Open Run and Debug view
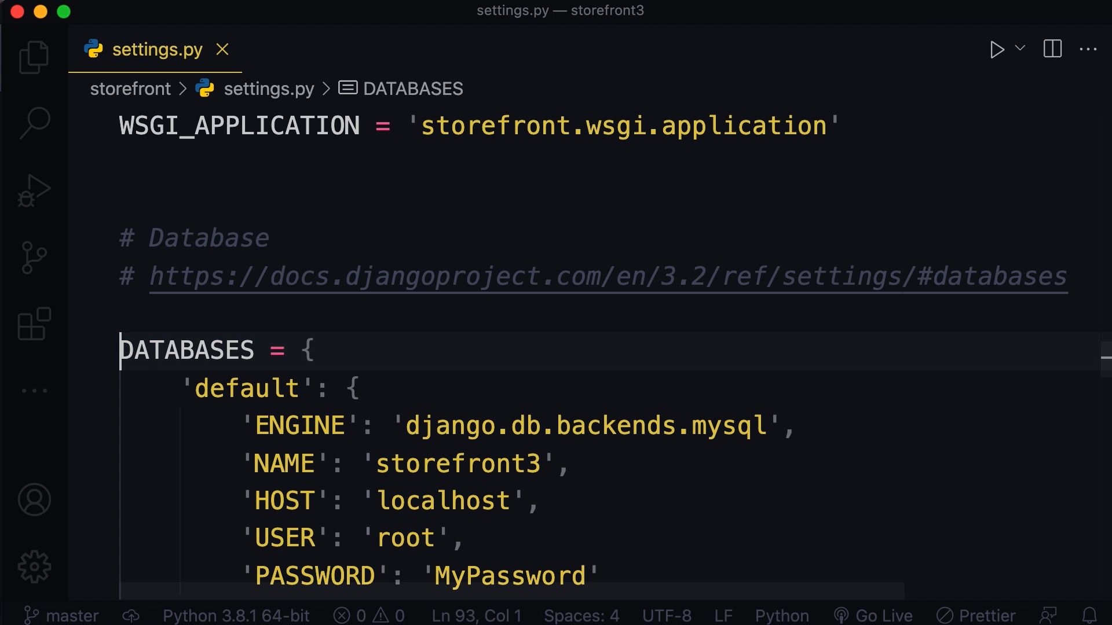The width and height of the screenshot is (1112, 625). 34,191
